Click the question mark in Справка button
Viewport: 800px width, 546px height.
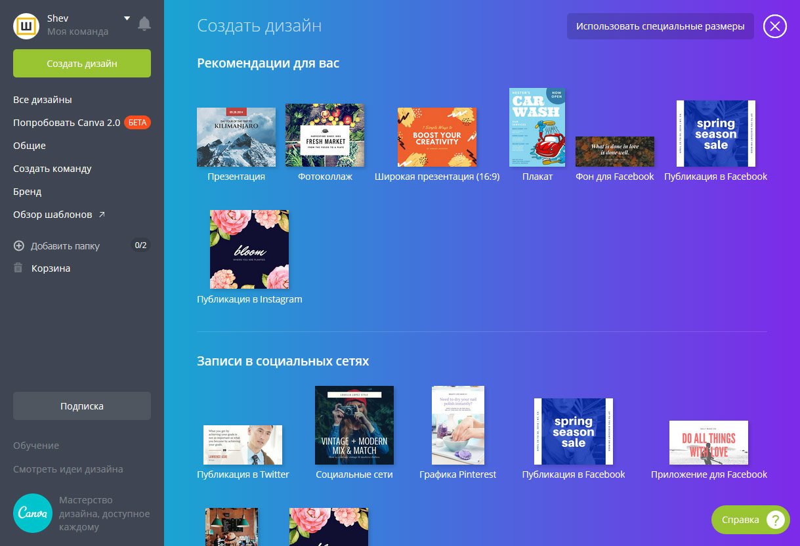pyautogui.click(x=775, y=520)
